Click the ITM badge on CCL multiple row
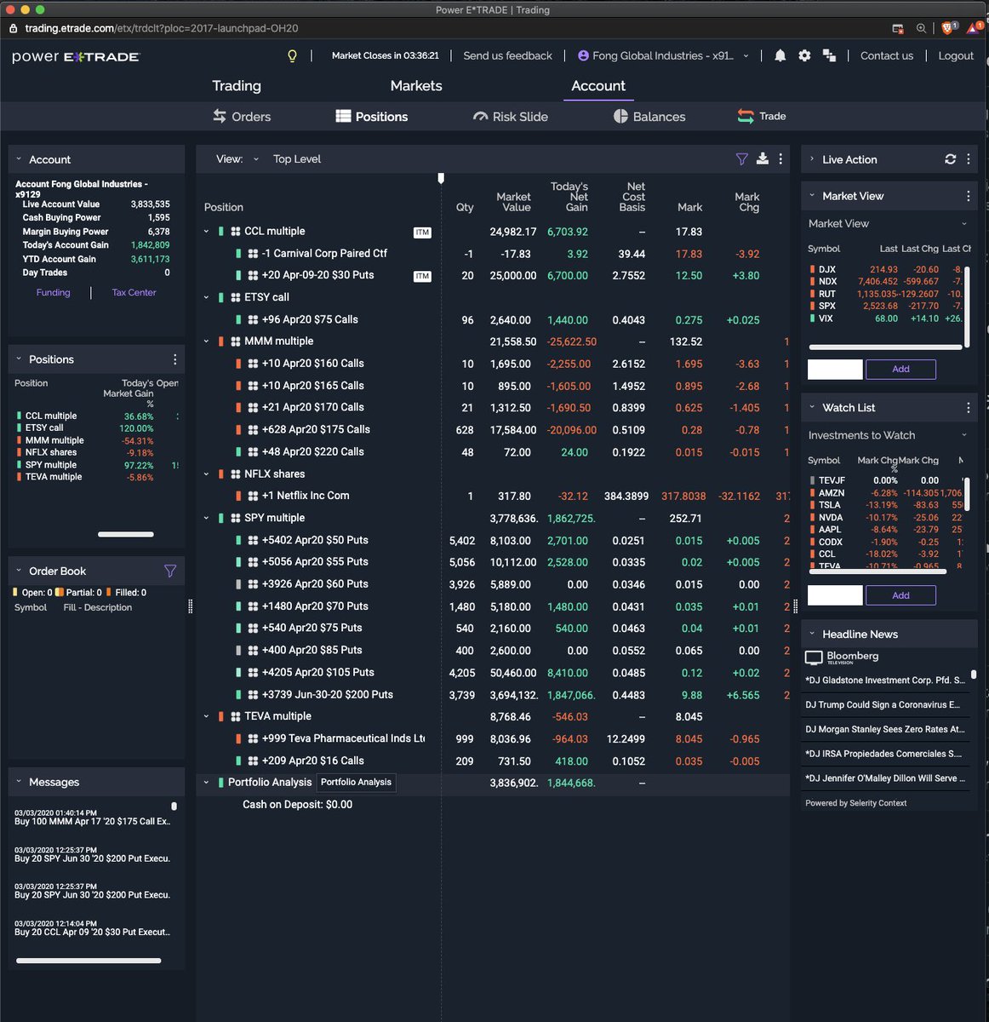Screen dimensions: 989x1022 [422, 233]
